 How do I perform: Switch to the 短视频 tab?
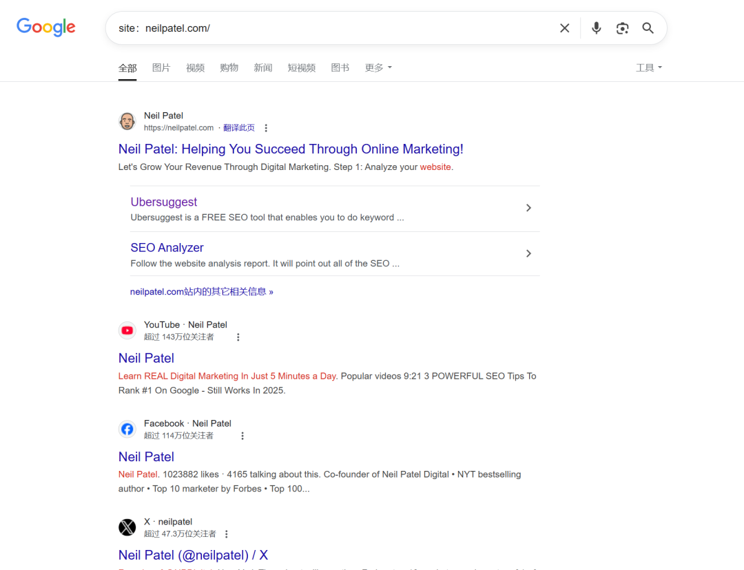[x=302, y=68]
